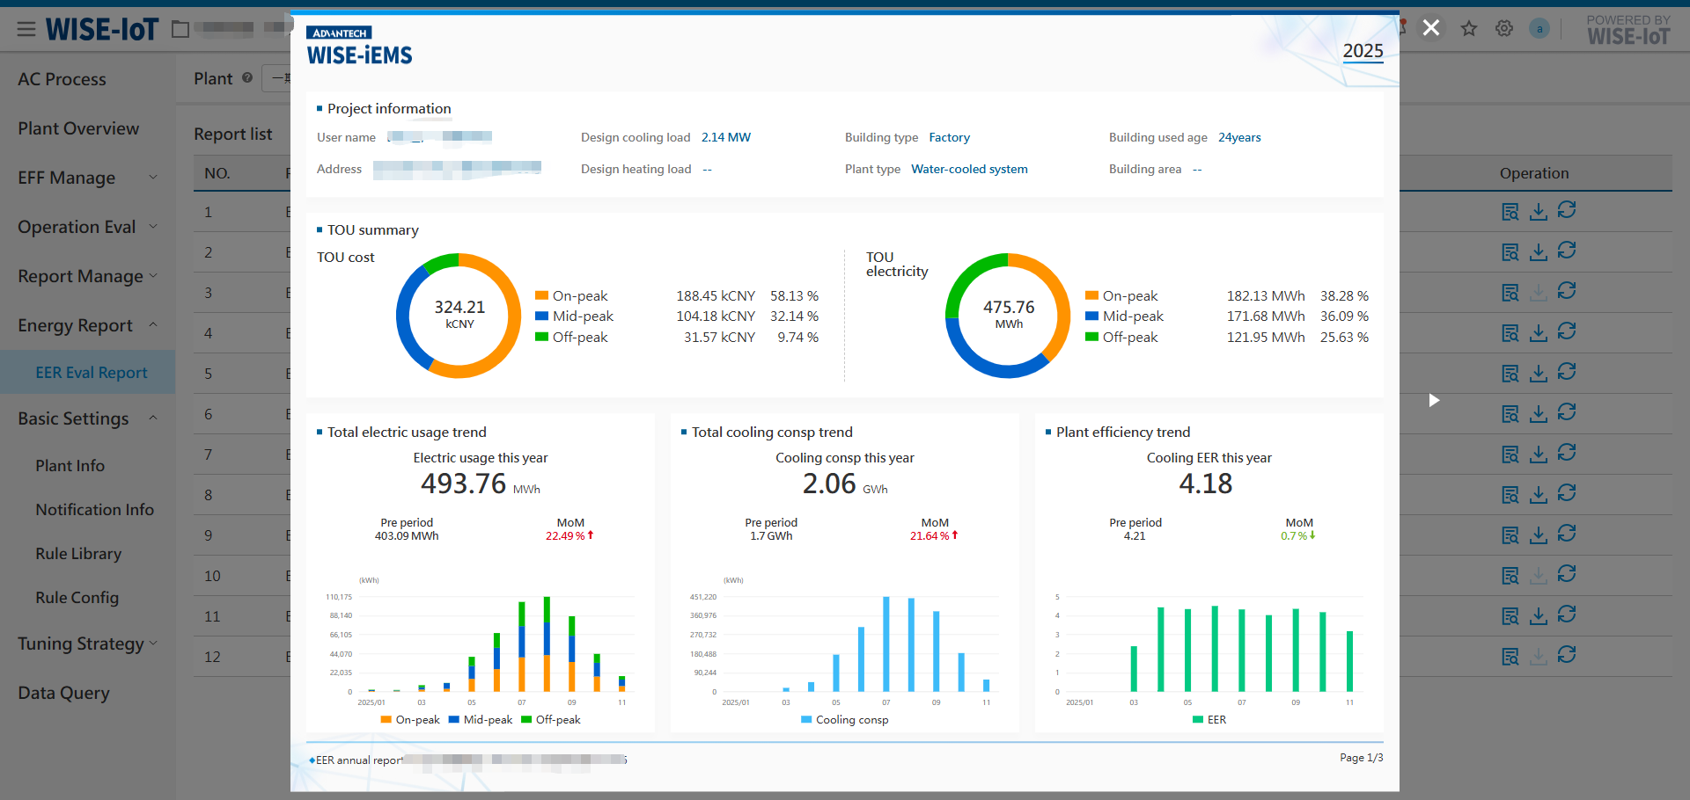Open the Plant Overview page
Viewport: 1690px width, 800px height.
(78, 128)
